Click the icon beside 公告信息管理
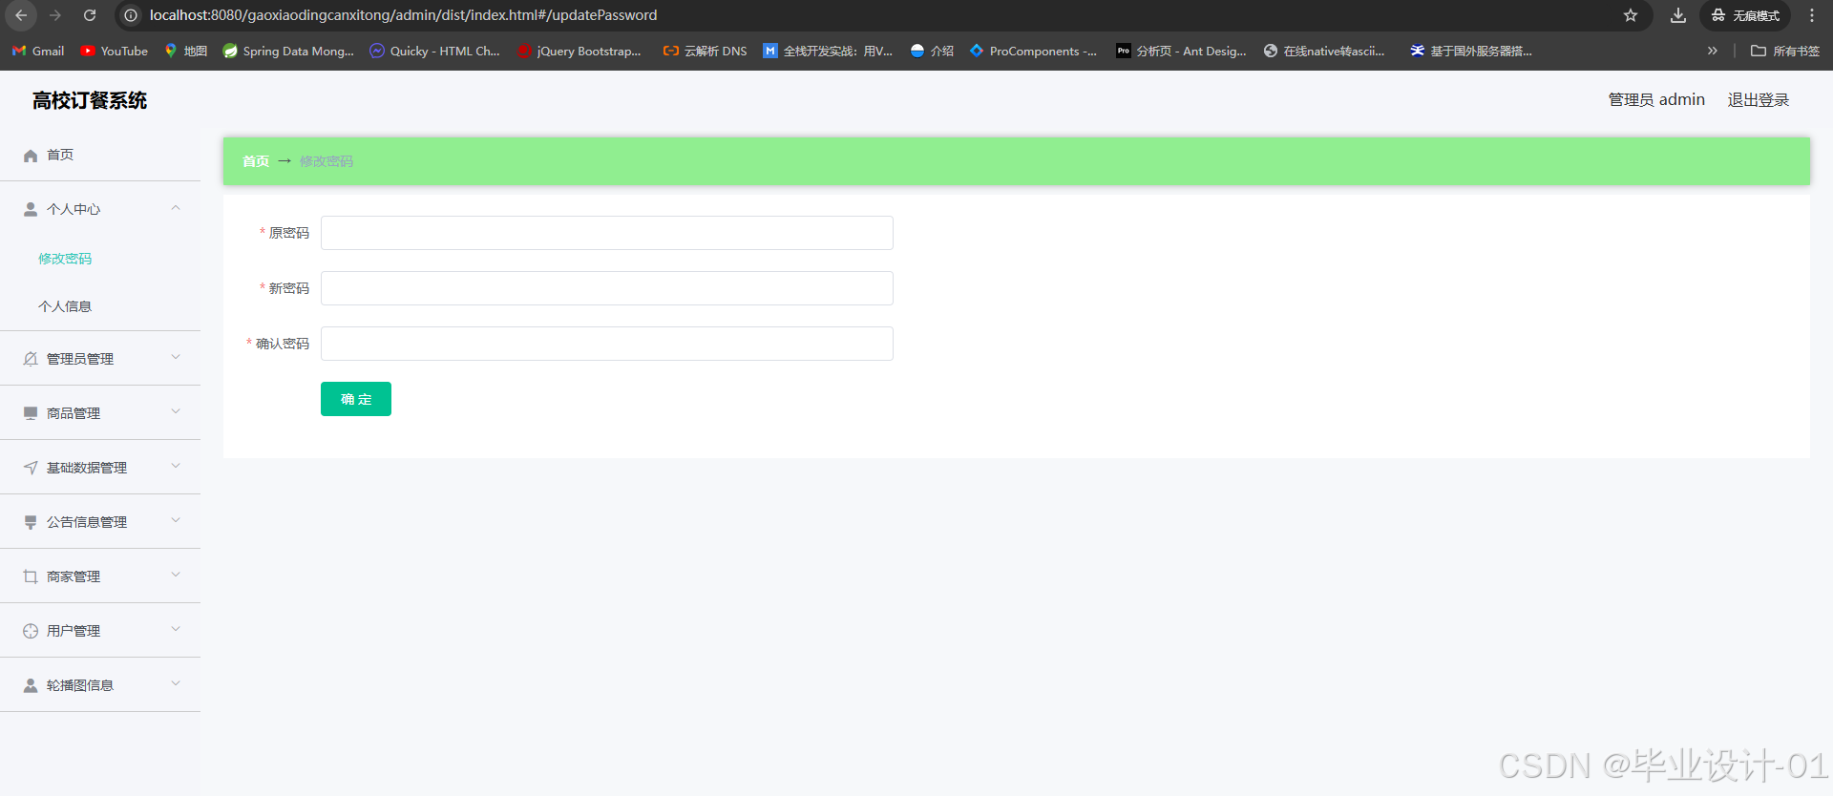This screenshot has width=1833, height=796. (31, 522)
